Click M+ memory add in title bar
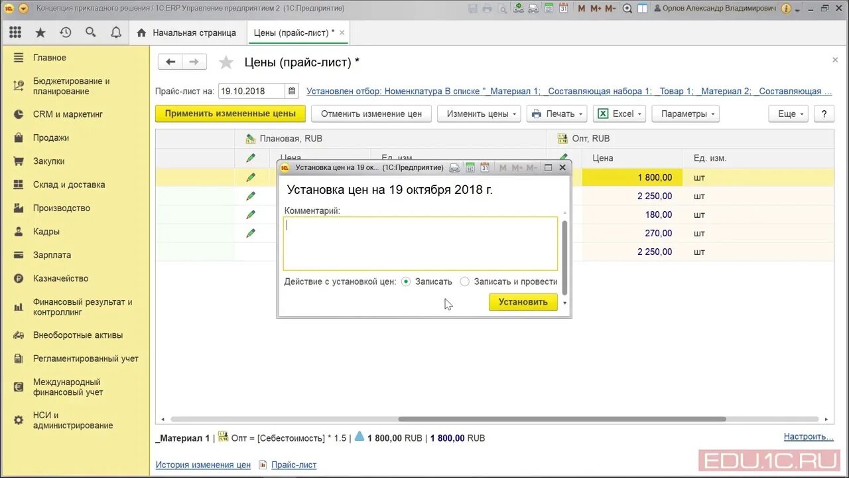 (x=596, y=8)
